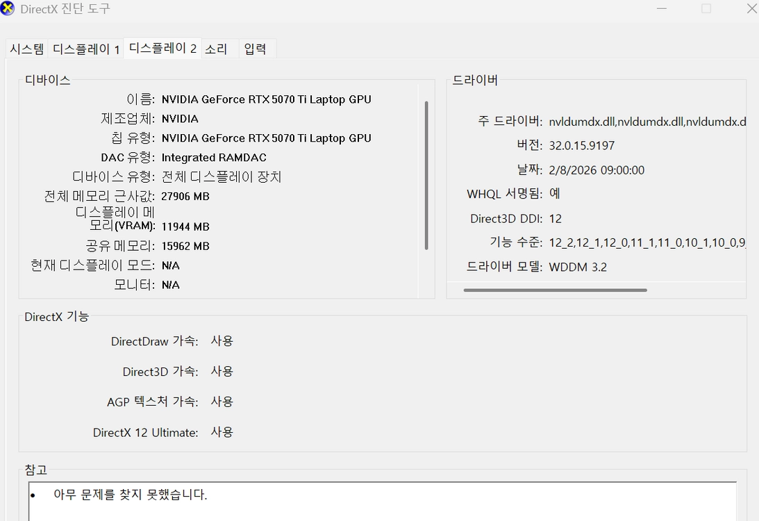Open the 디스플레이 1 tab
The image size is (759, 521).
click(x=85, y=49)
